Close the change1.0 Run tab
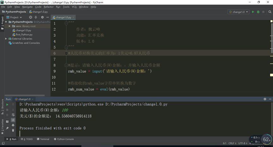This screenshot has width=273, height=147. click(x=33, y=99)
